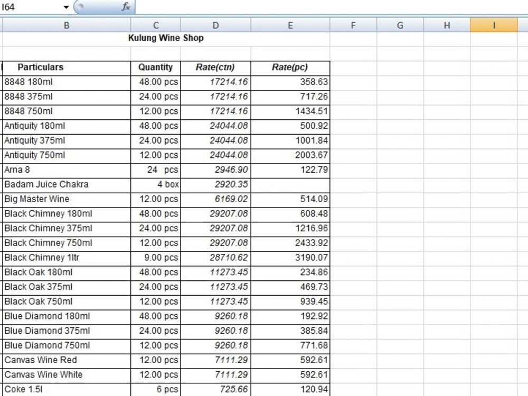Select the cell Blue Diamond 180ml
The width and height of the screenshot is (528, 396).
[x=67, y=316]
